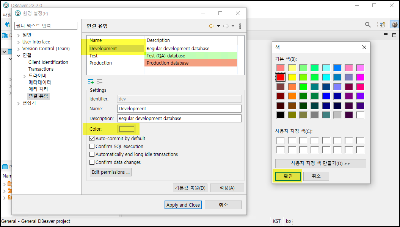Close the color picker dialog
Image resolution: width=400 pixels, height=227 pixels.
pyautogui.click(x=364, y=47)
